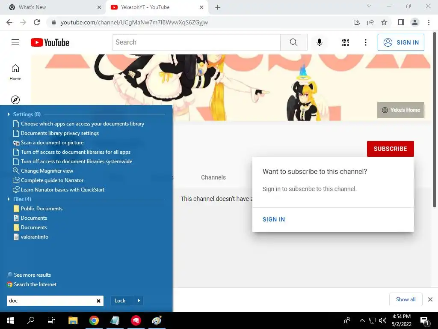
Task: Collapse the Files (4) group
Action: click(9, 199)
